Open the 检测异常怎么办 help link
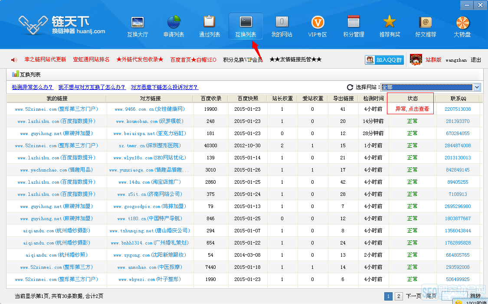Image resolution: width=488 pixels, height=304 pixels. pos(33,87)
